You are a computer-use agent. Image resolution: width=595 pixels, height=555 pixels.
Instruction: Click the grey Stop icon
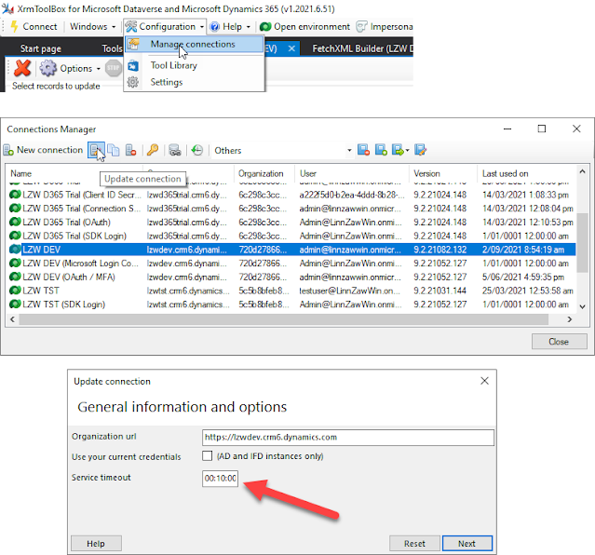pyautogui.click(x=113, y=68)
